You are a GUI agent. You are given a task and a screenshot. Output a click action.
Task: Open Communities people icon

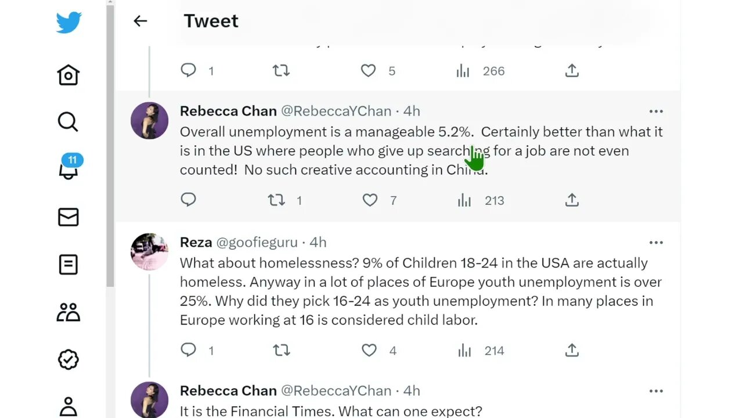68,312
